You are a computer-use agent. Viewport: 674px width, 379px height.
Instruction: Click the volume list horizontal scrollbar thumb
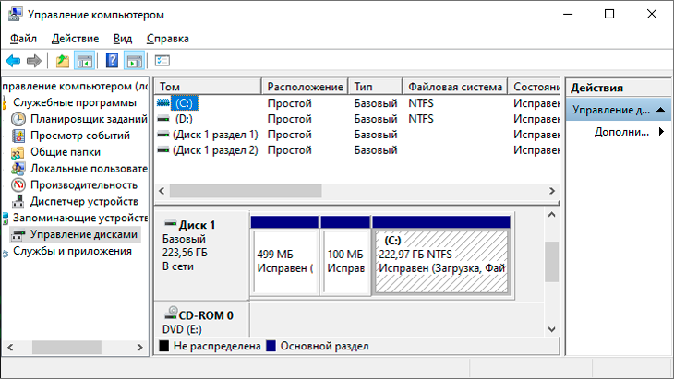click(x=246, y=191)
